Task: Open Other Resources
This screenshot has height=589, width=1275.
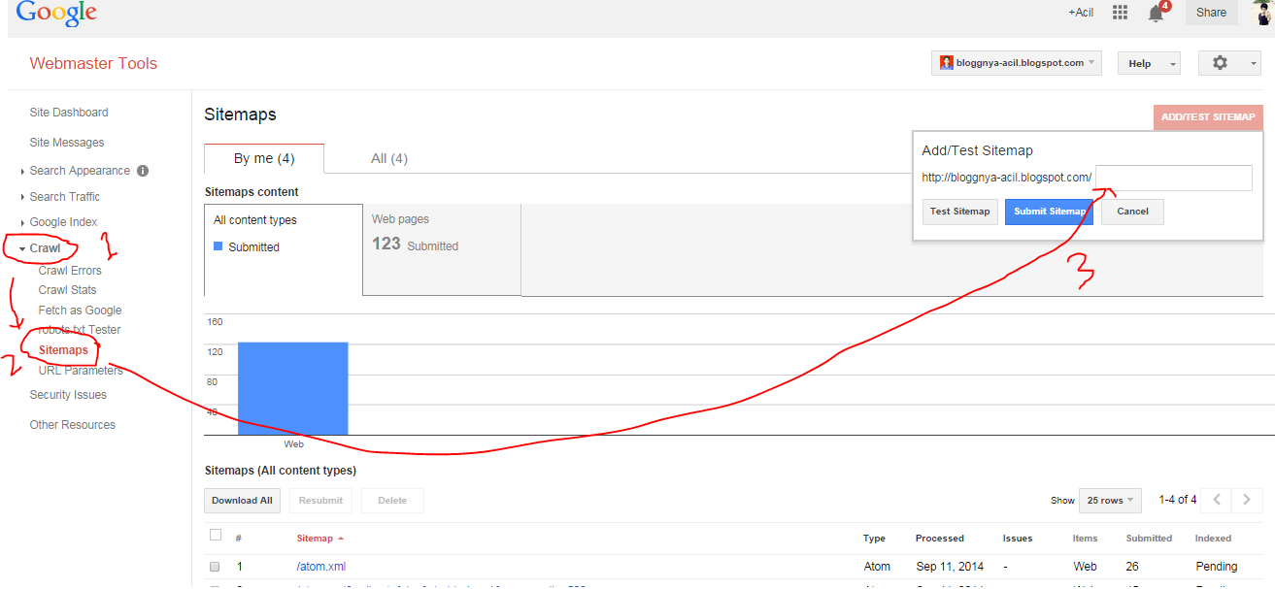Action: [72, 425]
